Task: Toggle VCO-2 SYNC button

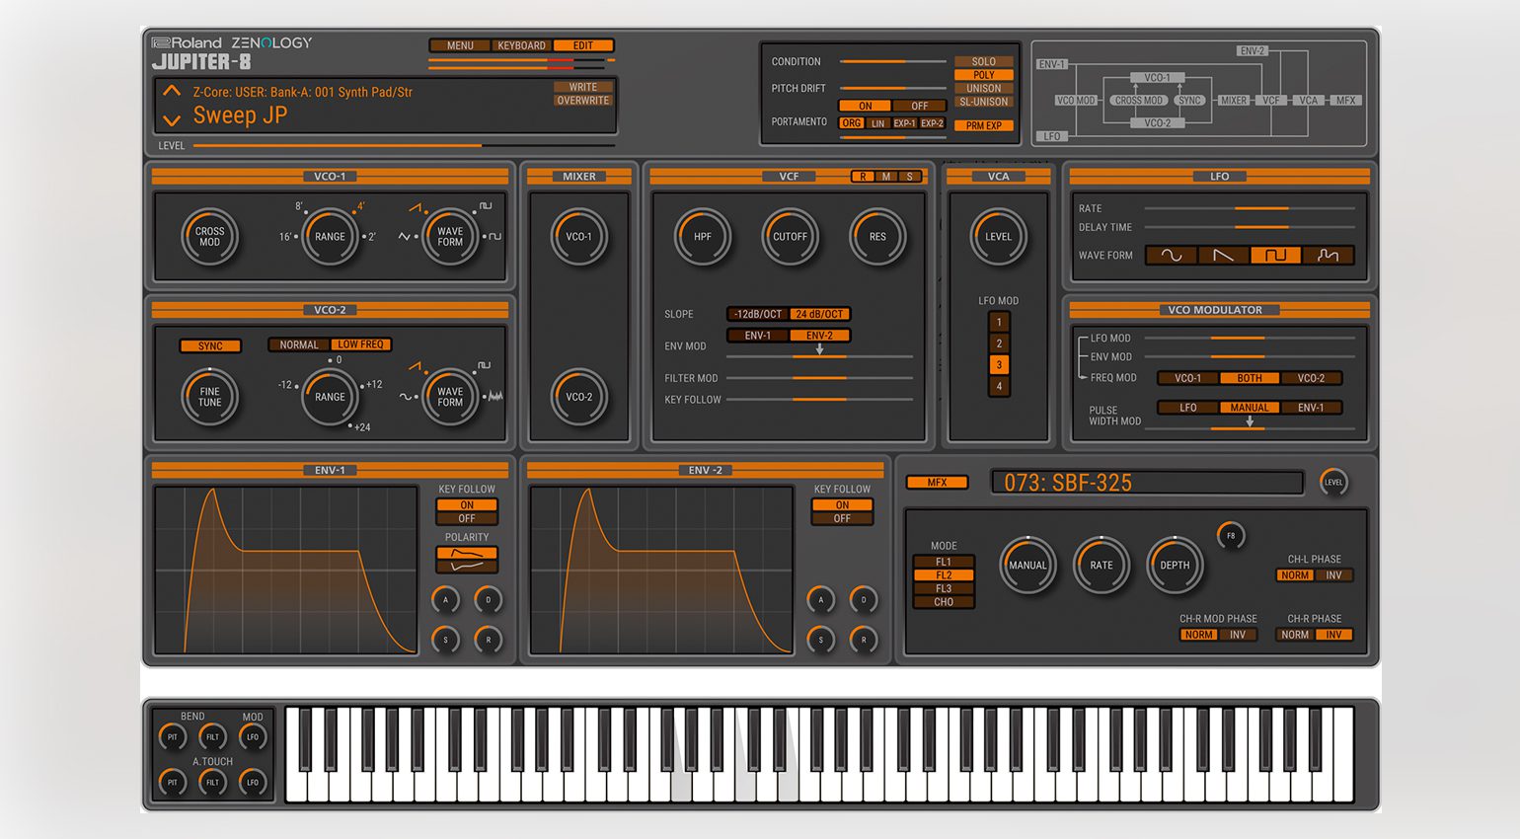Action: (x=210, y=345)
